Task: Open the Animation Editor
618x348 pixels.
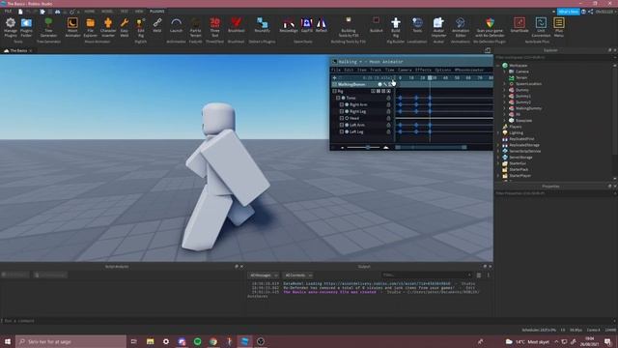Action: pos(461,27)
